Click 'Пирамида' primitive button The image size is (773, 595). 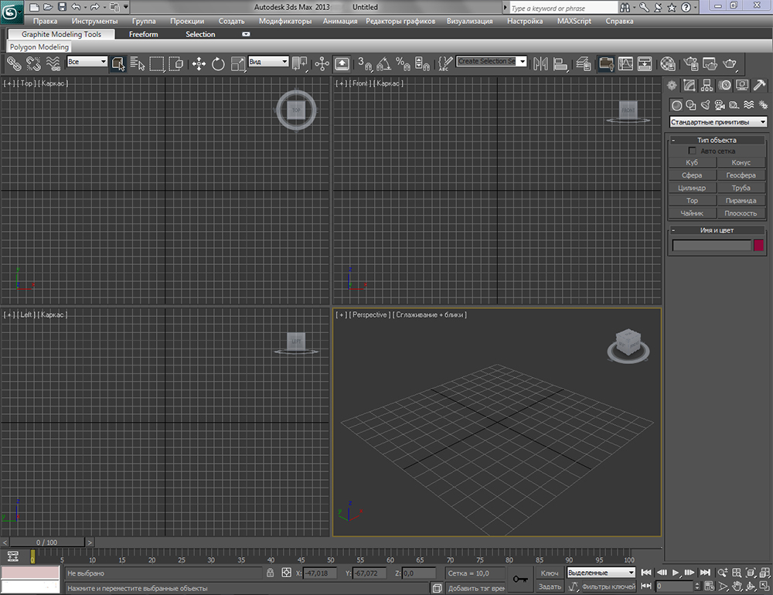click(x=741, y=201)
